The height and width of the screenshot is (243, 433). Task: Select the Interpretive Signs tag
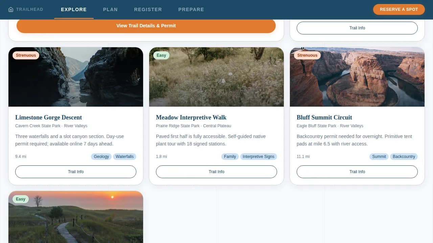tap(258, 157)
